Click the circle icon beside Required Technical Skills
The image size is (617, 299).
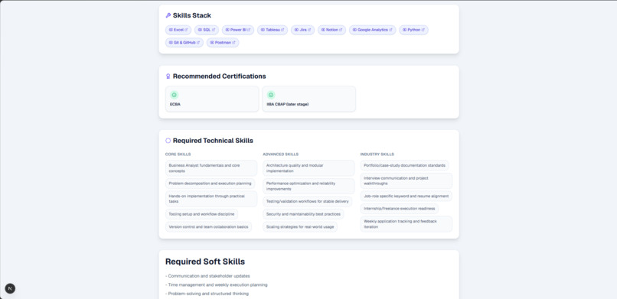click(x=168, y=141)
